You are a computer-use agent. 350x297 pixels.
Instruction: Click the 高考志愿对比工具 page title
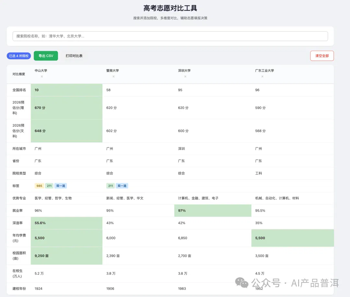pyautogui.click(x=170, y=8)
